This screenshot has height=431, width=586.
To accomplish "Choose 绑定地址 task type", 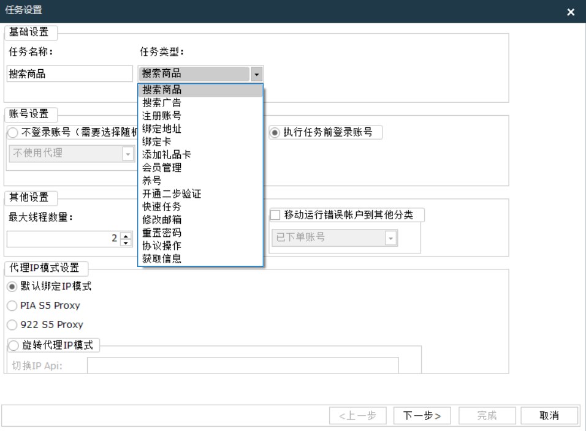I will point(200,129).
